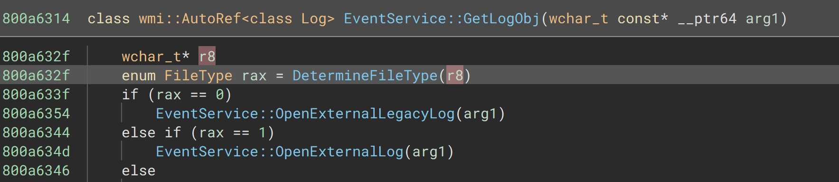This screenshot has height=182, width=839.
Task: Jump to EventService::OpenExternalLegacyLog call
Action: click(305, 114)
